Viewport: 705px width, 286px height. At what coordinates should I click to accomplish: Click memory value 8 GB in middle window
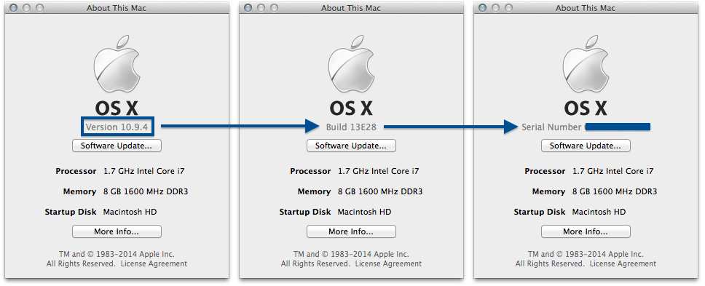coord(380,191)
